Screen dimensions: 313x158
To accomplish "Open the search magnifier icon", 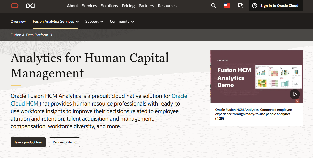I will [x=213, y=5].
